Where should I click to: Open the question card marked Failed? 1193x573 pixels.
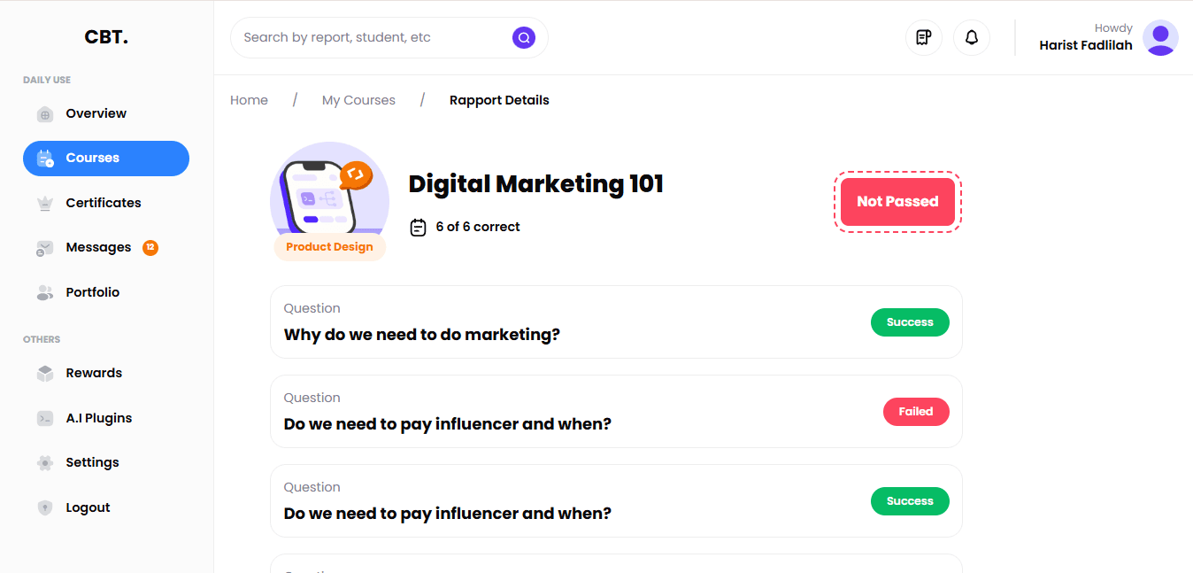click(615, 412)
